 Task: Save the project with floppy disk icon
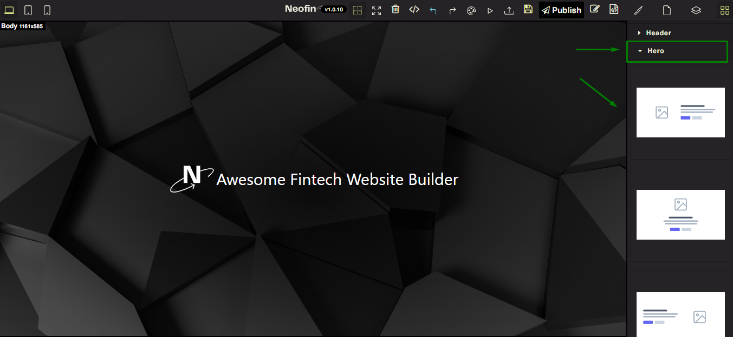(x=528, y=9)
